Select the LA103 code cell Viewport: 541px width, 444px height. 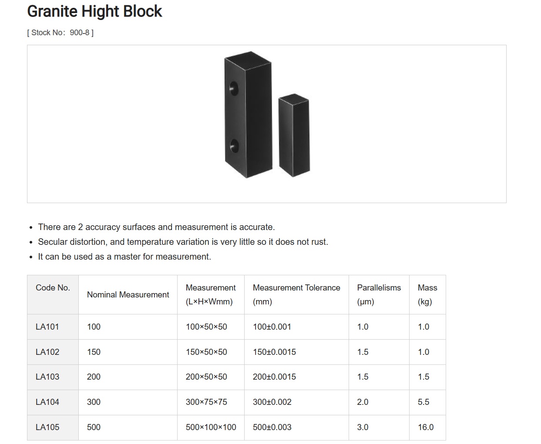pyautogui.click(x=53, y=377)
